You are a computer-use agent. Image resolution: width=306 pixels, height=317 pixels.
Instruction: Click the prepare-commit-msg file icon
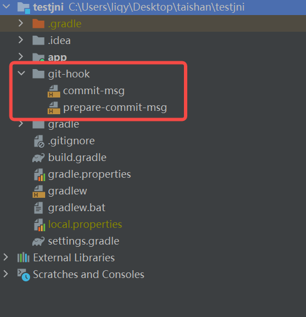click(x=54, y=108)
